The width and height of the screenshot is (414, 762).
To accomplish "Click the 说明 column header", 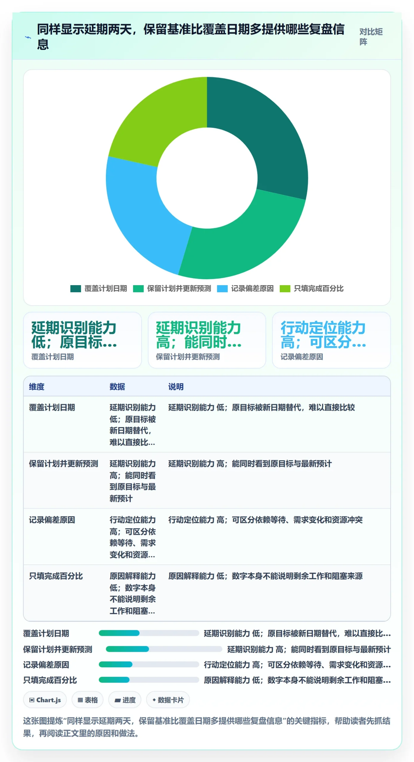I will (176, 387).
